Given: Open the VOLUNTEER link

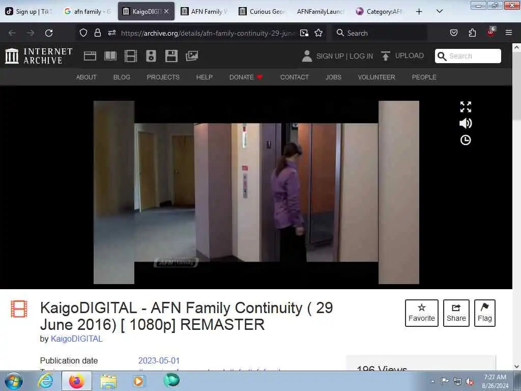Looking at the screenshot, I should coord(377,77).
